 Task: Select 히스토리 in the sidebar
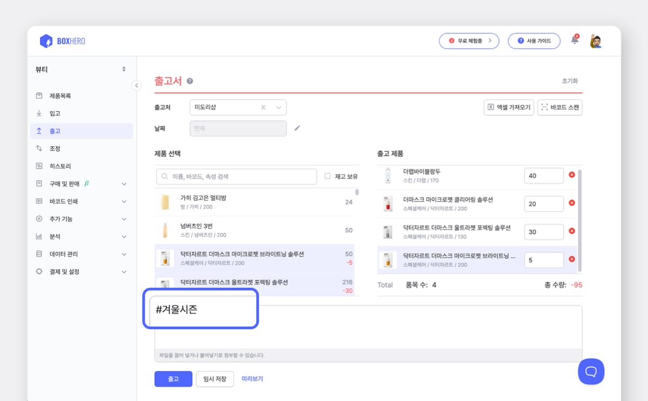[x=60, y=166]
